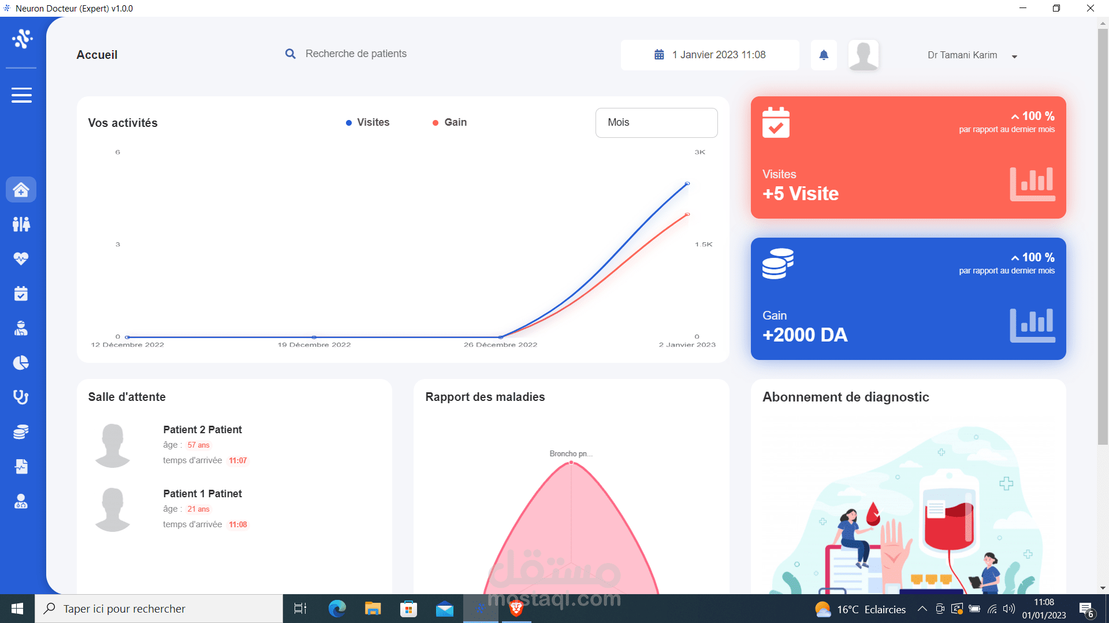Click the Recherche de patients search field

click(x=356, y=54)
